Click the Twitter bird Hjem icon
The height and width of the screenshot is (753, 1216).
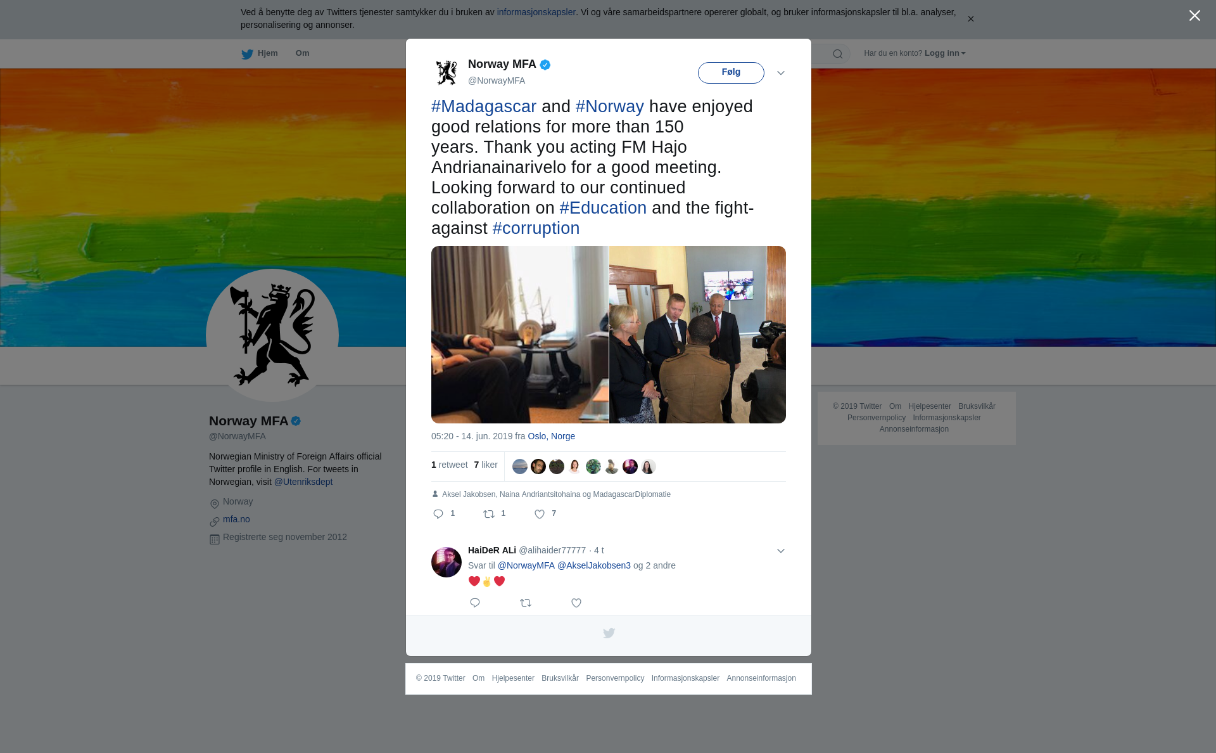tap(247, 54)
